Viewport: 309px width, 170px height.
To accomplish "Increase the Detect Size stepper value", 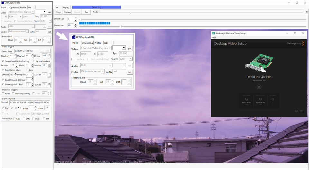I will pos(75,18).
